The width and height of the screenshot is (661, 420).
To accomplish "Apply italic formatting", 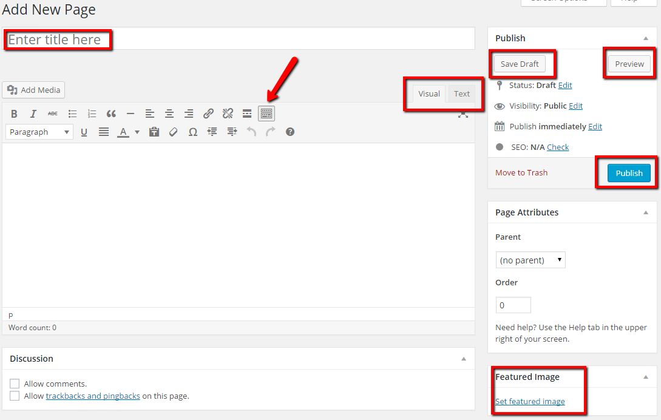I will [33, 113].
